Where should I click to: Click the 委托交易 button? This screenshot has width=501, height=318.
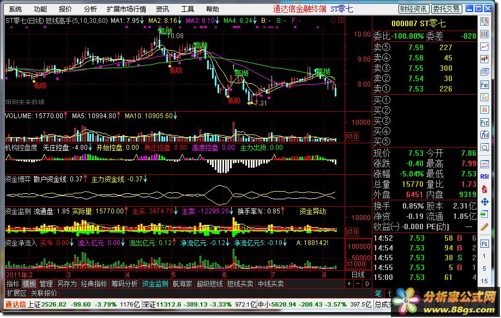(446, 9)
